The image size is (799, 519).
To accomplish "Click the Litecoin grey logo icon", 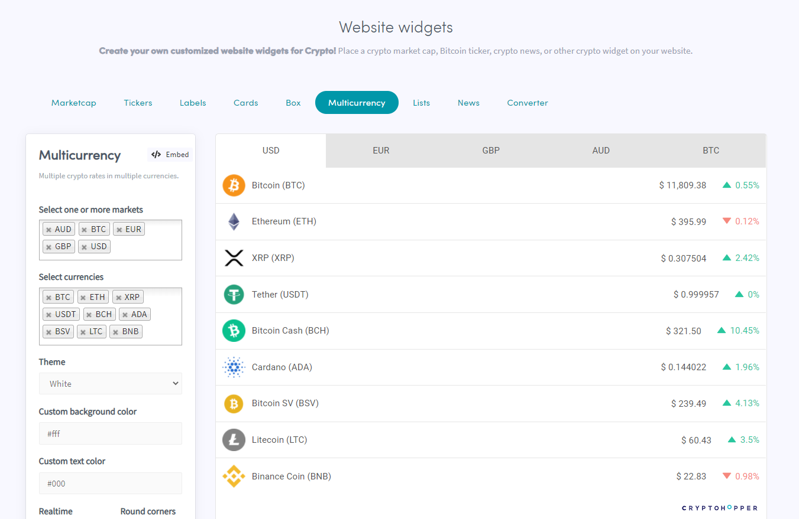I will click(234, 440).
